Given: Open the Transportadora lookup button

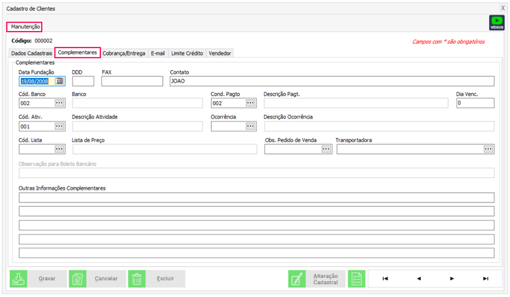Looking at the screenshot, I should point(489,149).
